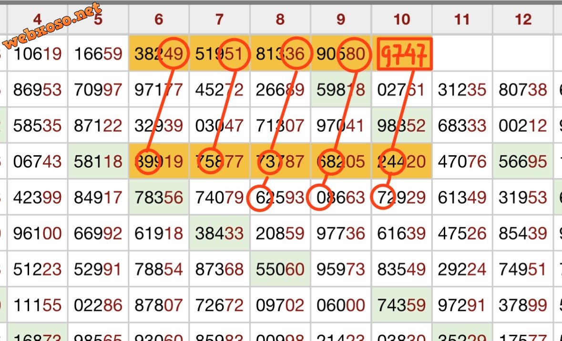Click the circled cell 62593
The width and height of the screenshot is (562, 341).
(280, 197)
